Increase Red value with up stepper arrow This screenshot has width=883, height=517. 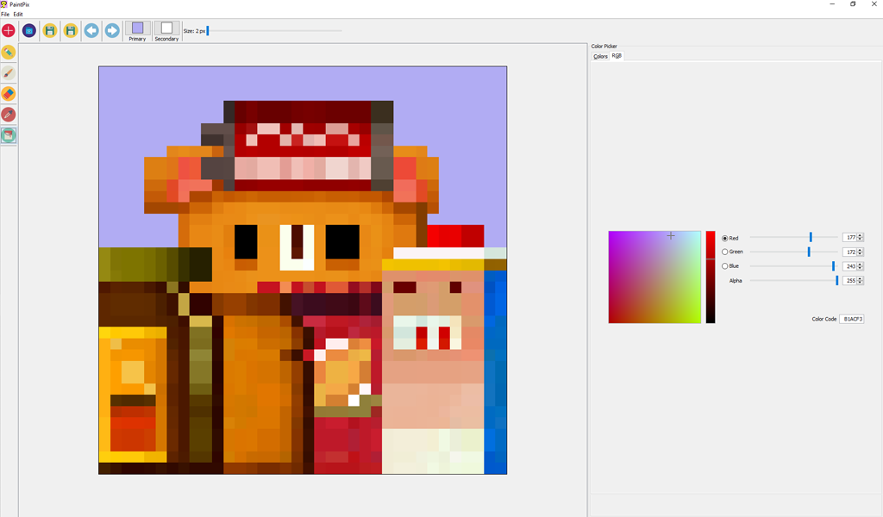coord(860,236)
